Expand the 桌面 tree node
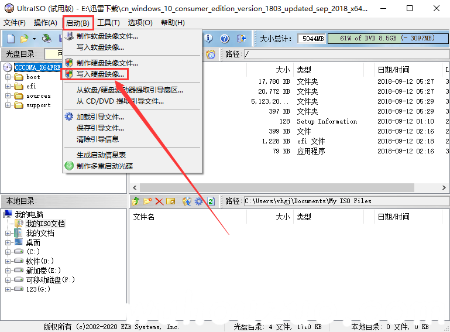The width and height of the screenshot is (450, 332). [8, 242]
